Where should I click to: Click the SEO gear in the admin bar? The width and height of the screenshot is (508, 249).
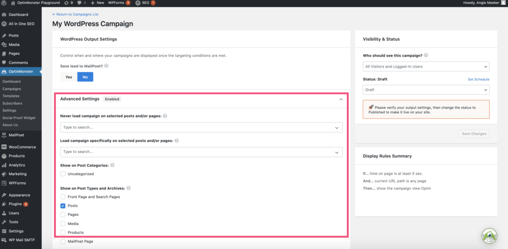[x=138, y=2]
